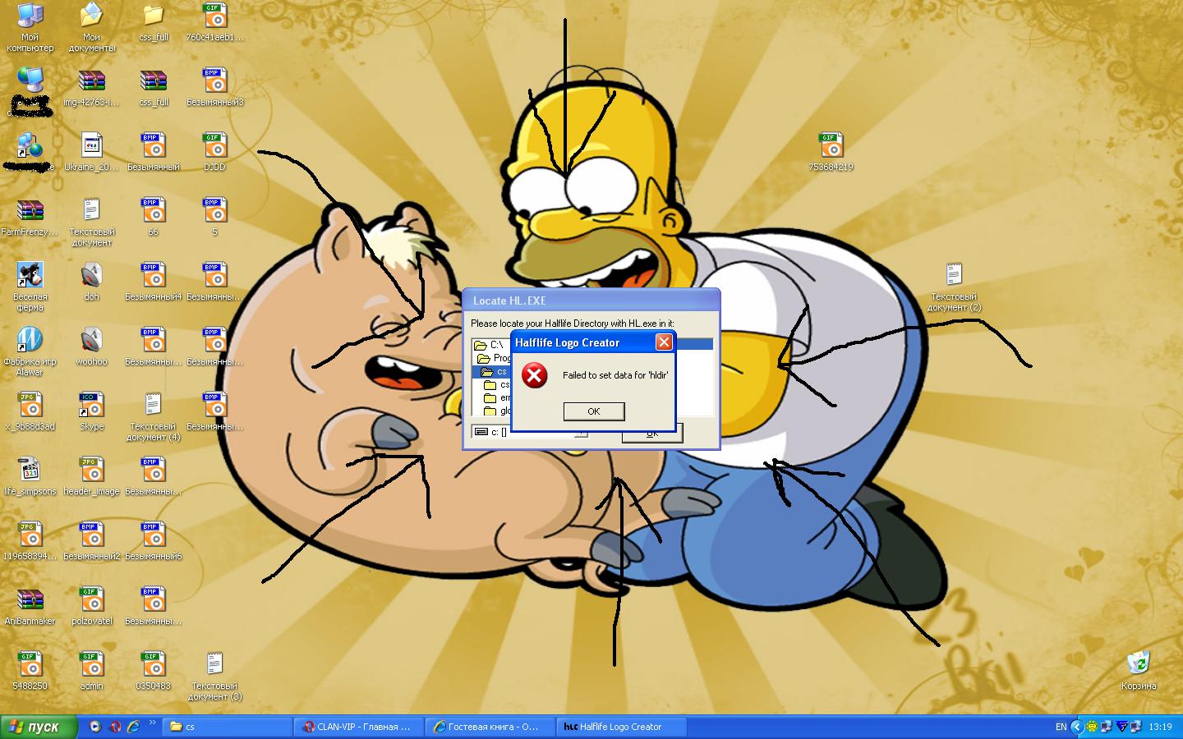Select the img-42763-i... archive icon
Image resolution: width=1183 pixels, height=739 pixels.
point(91,88)
